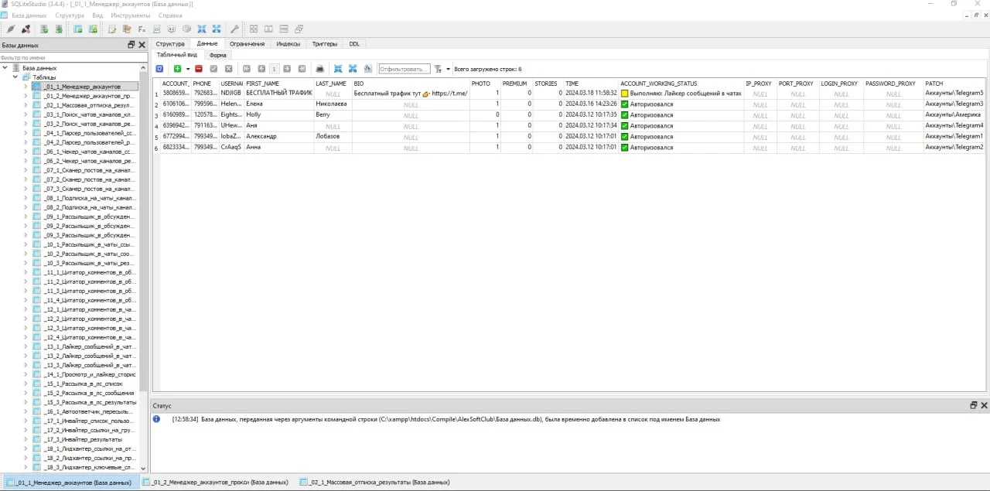Expand _15_1_Рассылка_в_лс_список table node
This screenshot has width=990, height=491.
tap(26, 384)
